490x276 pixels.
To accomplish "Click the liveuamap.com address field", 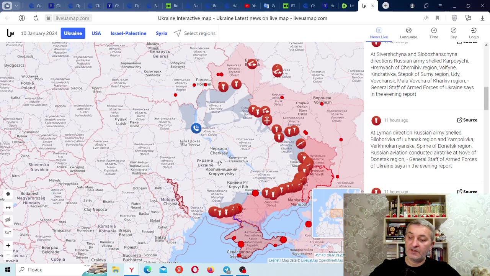I will (72, 18).
